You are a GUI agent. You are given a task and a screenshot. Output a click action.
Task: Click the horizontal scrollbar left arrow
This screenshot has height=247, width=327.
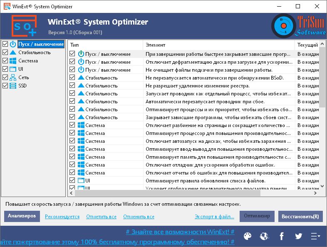[x=71, y=193]
